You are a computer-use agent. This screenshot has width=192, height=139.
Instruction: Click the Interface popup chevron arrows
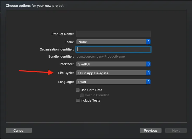pos(148,64)
